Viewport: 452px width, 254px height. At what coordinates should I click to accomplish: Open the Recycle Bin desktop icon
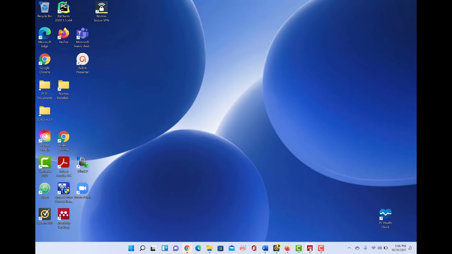tap(44, 8)
